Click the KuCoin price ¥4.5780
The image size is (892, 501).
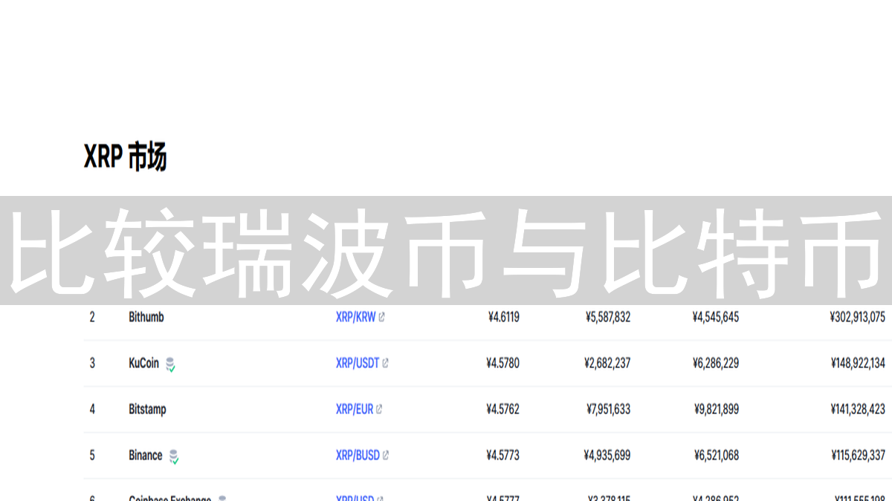point(502,363)
